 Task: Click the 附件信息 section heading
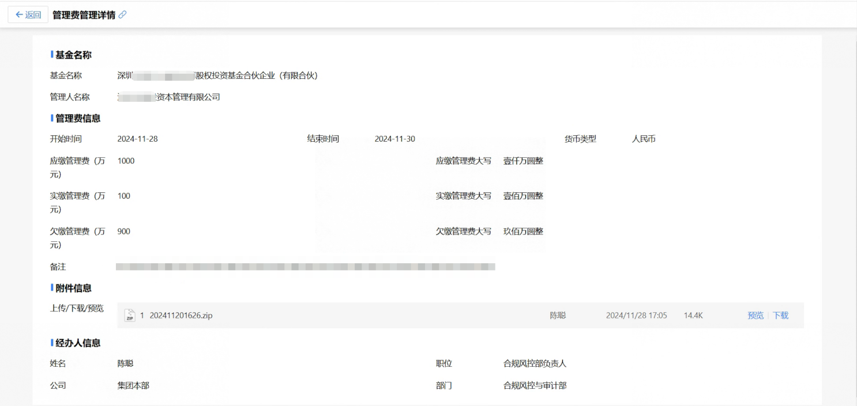(x=73, y=288)
